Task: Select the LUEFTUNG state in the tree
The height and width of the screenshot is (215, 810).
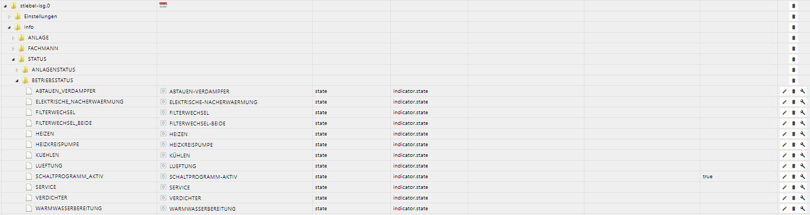Action: coord(49,166)
